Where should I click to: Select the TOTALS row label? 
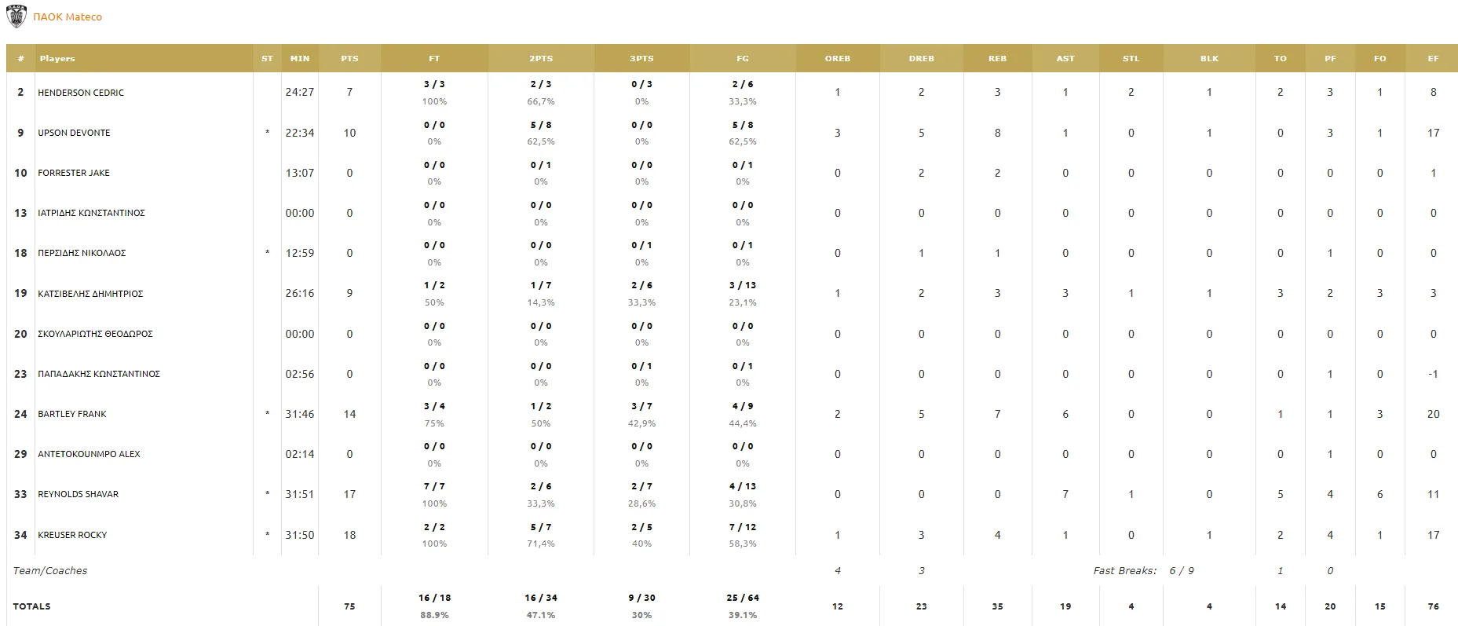coord(31,606)
